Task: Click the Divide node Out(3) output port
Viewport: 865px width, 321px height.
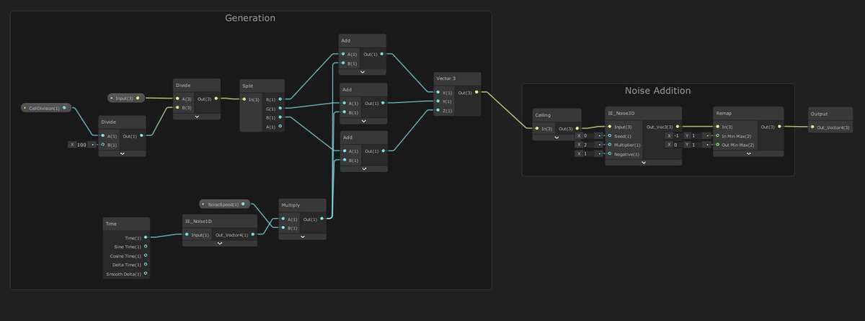Action: tap(217, 99)
